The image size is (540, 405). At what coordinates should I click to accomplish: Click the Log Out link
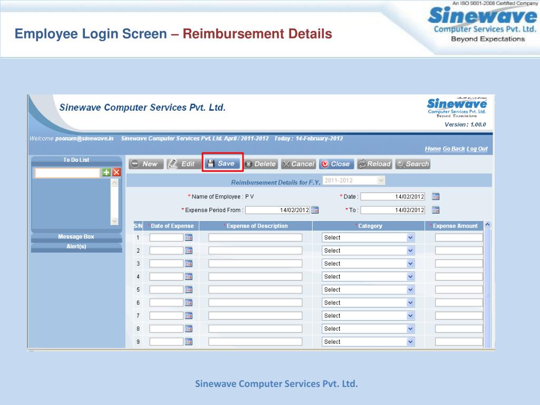pos(477,149)
